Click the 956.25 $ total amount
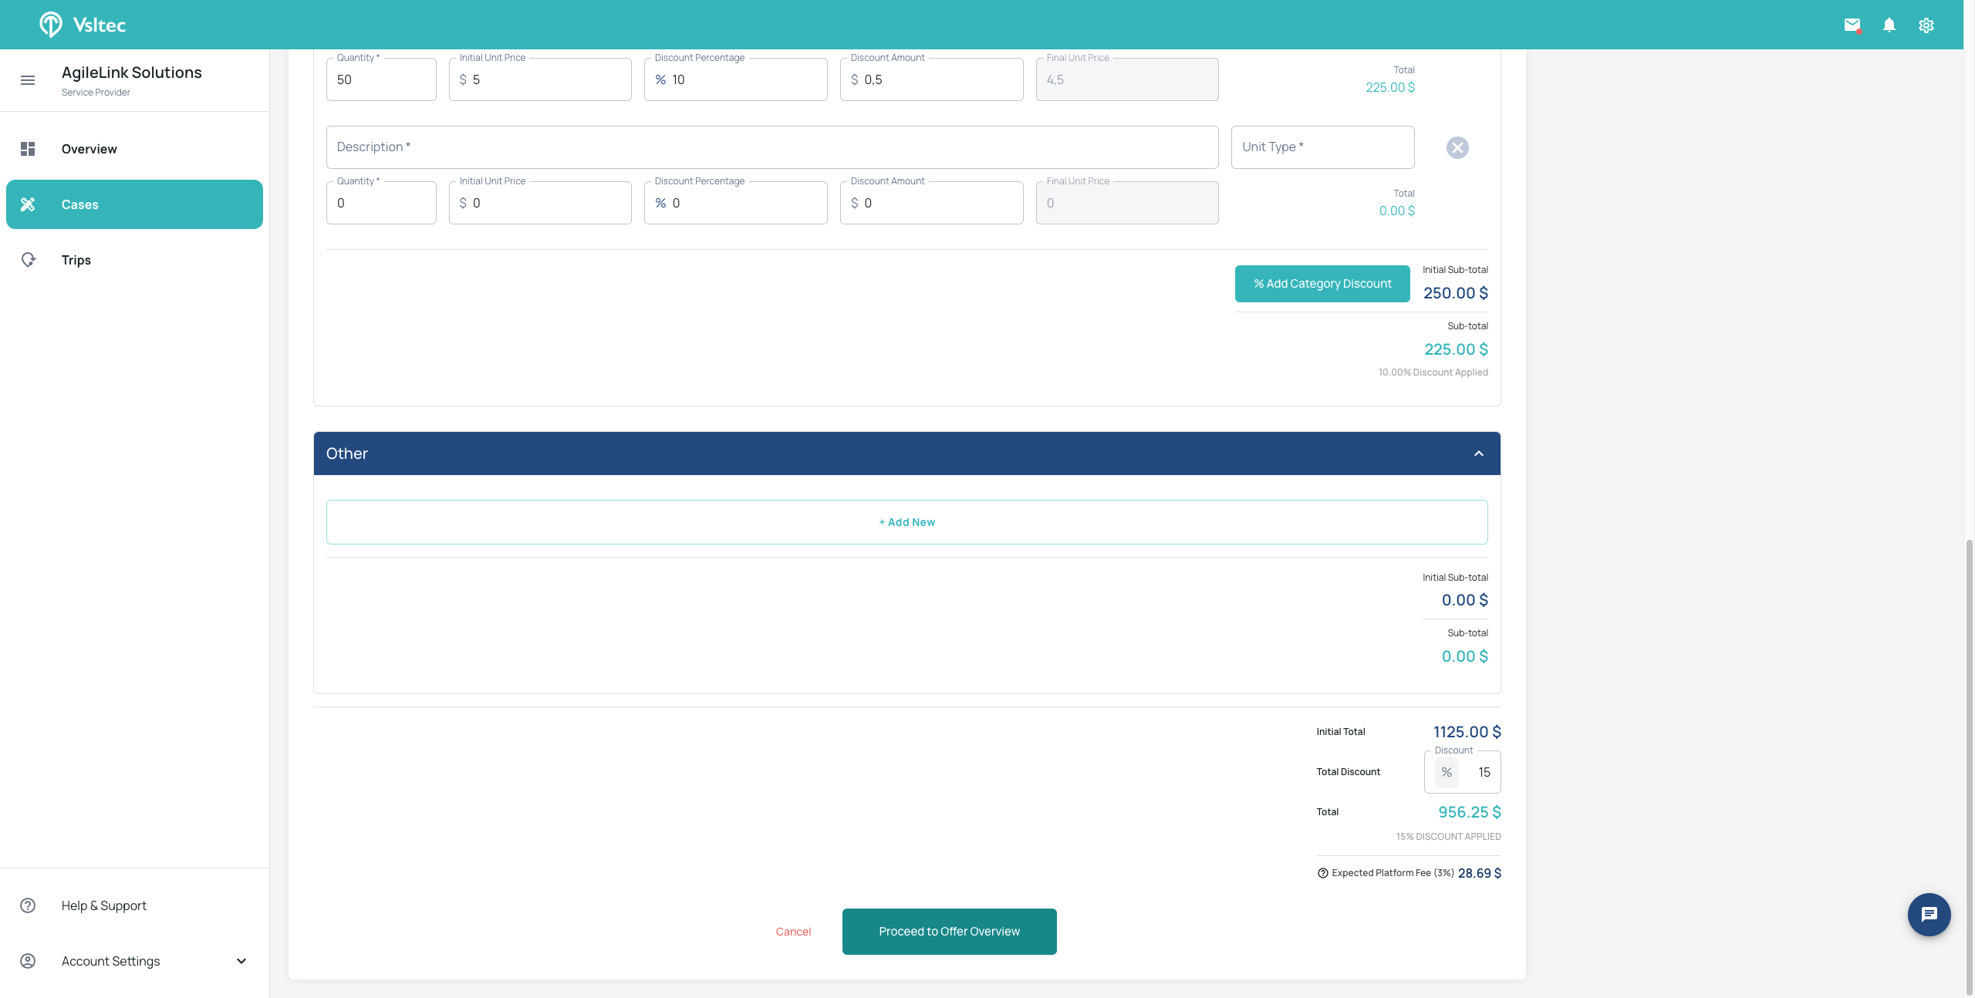 tap(1469, 812)
